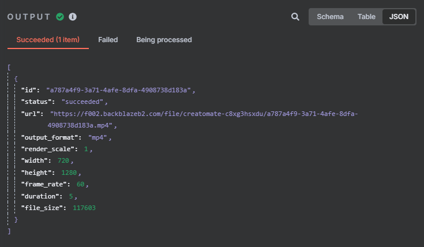The image size is (424, 247).
Task: Click the backblazeb2 mp4 URL value
Action: 204,114
